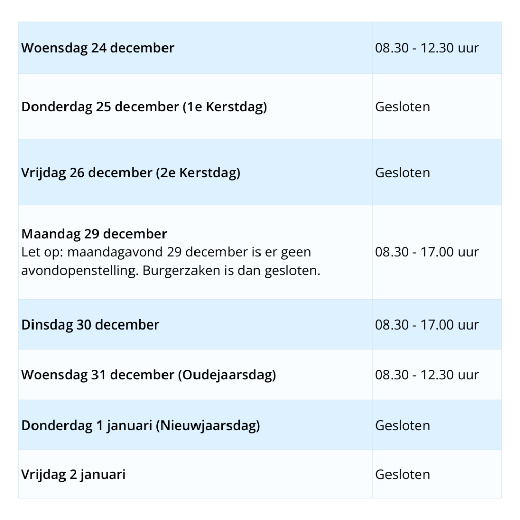Click Gesloten next to 1e Kerstdag
The image size is (520, 520).
pos(402,107)
